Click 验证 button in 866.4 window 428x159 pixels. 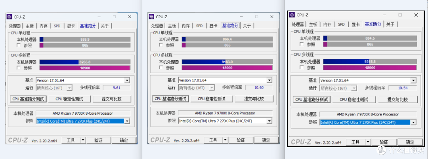click(241, 140)
